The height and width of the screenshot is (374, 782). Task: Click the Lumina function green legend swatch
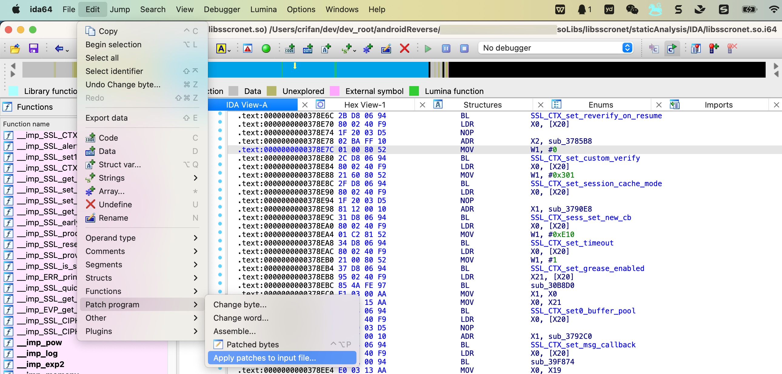coord(414,91)
